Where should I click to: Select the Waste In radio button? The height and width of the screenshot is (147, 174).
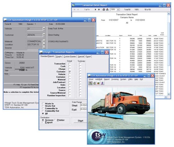(x=43, y=104)
